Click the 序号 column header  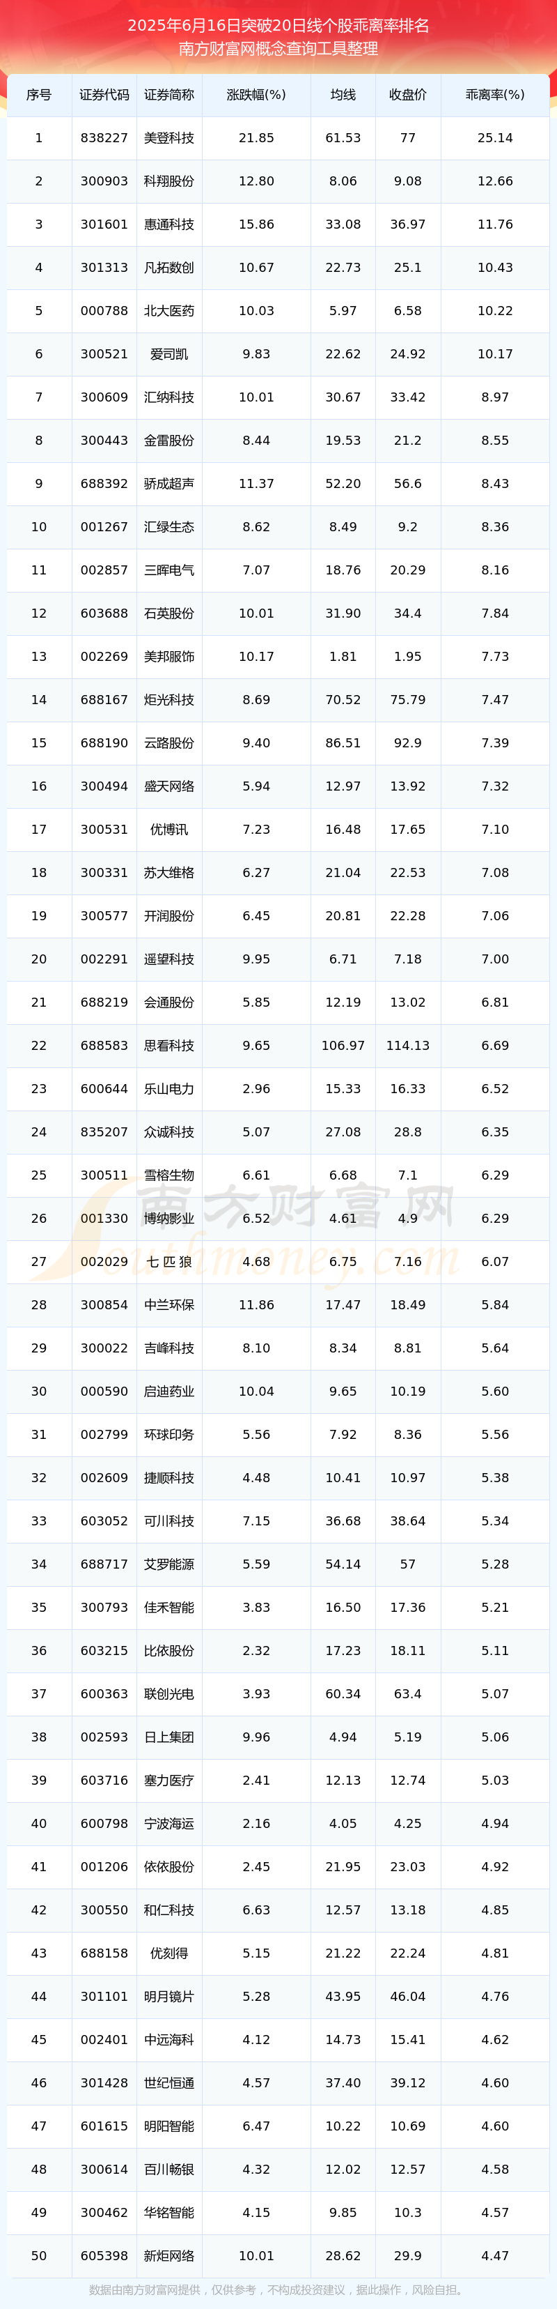click(x=38, y=95)
